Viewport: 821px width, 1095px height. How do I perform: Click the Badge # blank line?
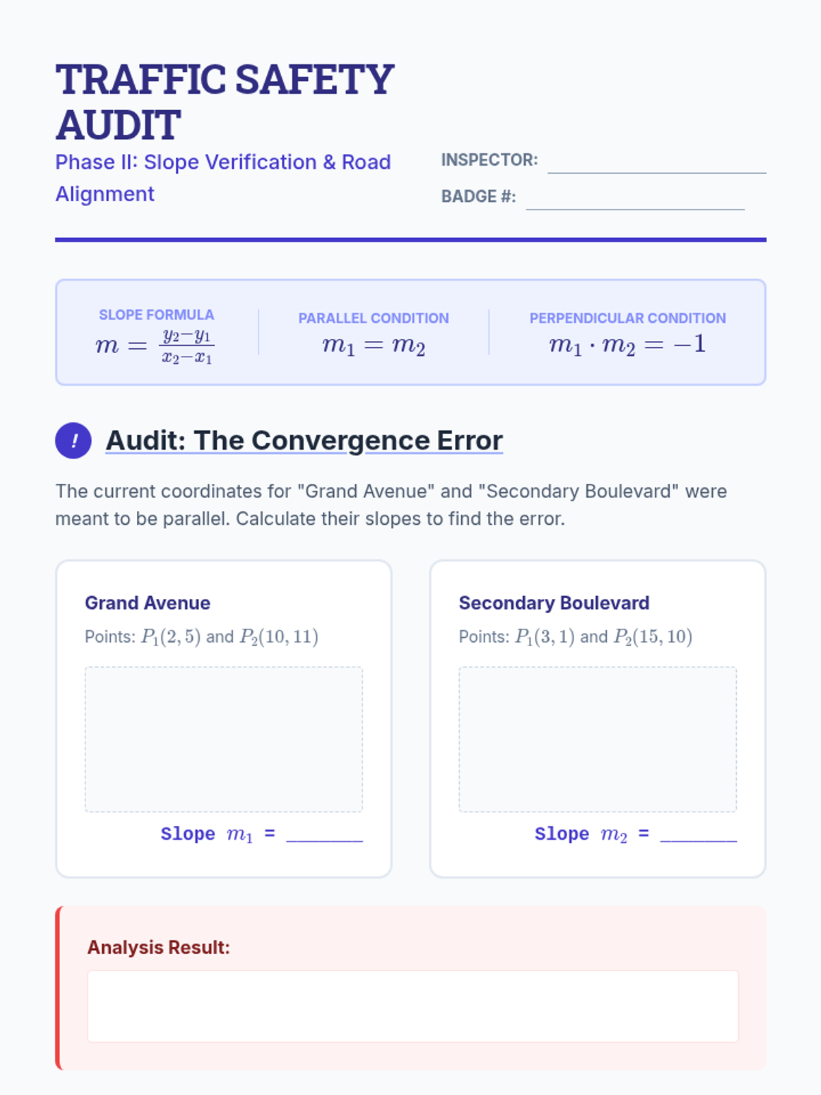tap(635, 198)
